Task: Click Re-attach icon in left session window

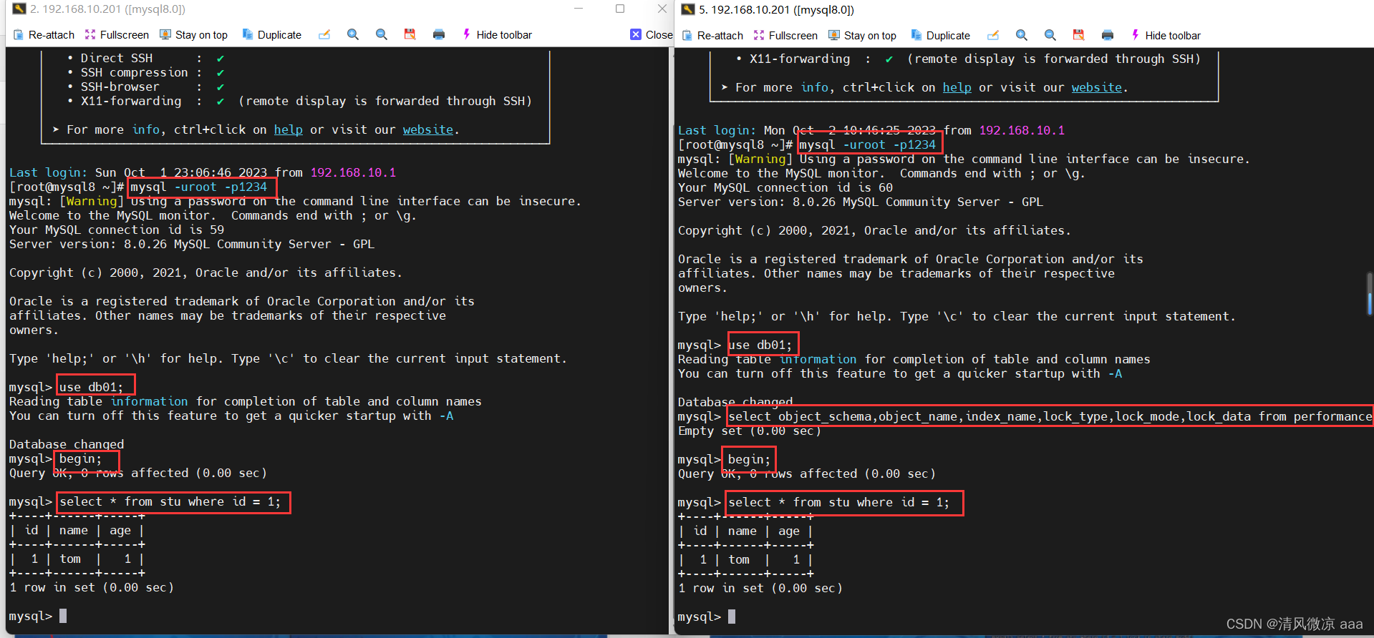Action: (x=19, y=34)
